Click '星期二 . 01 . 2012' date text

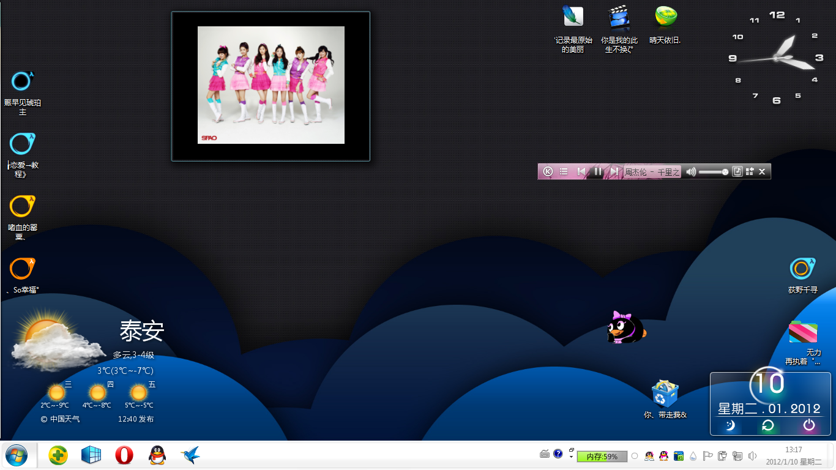[x=769, y=409]
